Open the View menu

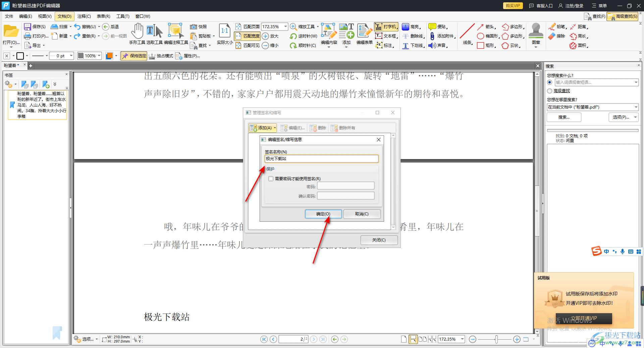pyautogui.click(x=45, y=16)
